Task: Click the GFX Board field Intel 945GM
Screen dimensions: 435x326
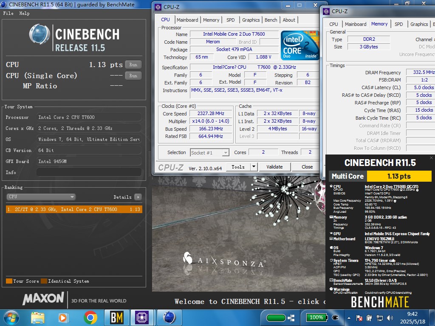Action: [89, 161]
